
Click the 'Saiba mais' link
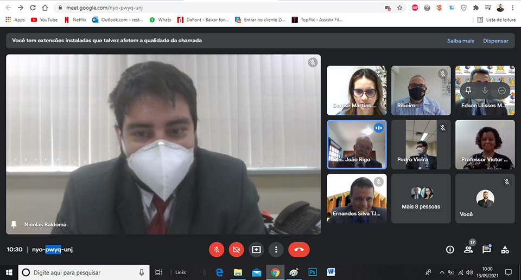pos(460,41)
